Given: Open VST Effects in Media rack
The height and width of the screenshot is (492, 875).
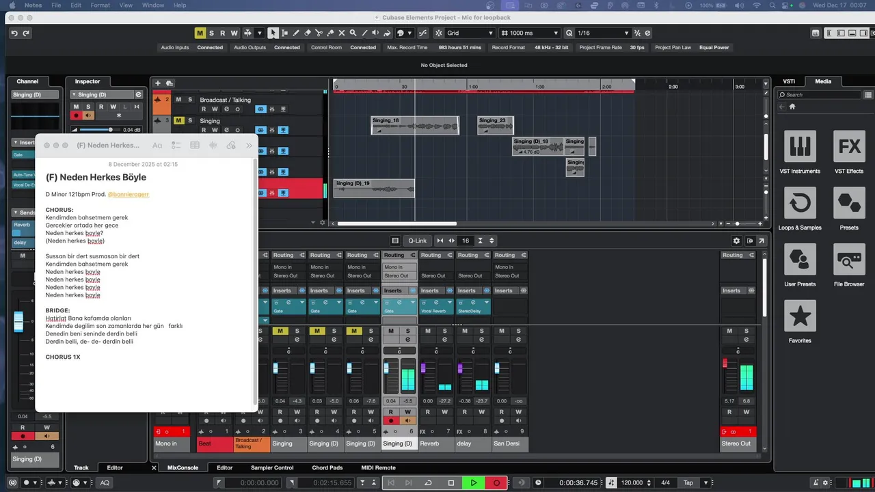Looking at the screenshot, I should (849, 152).
